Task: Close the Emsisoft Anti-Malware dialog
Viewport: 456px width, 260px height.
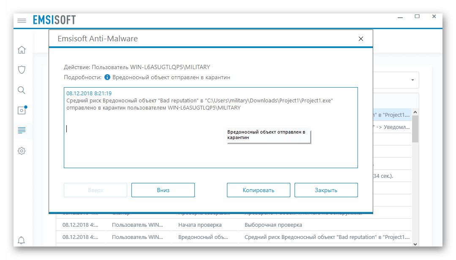Action: point(360,39)
